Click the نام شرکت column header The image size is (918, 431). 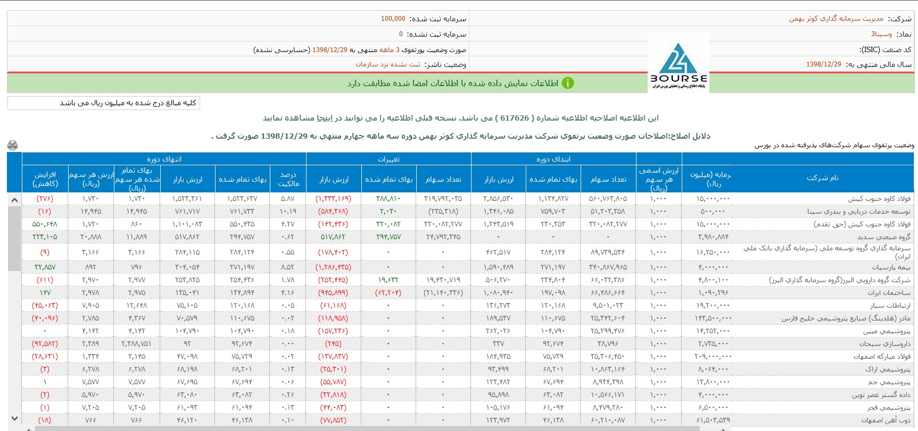[822, 178]
